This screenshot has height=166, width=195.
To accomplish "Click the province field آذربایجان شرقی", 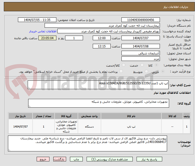I will [x=140, y=53].
